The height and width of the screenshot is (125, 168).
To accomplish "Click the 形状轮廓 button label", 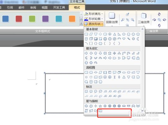I will (x=94, y=19).
